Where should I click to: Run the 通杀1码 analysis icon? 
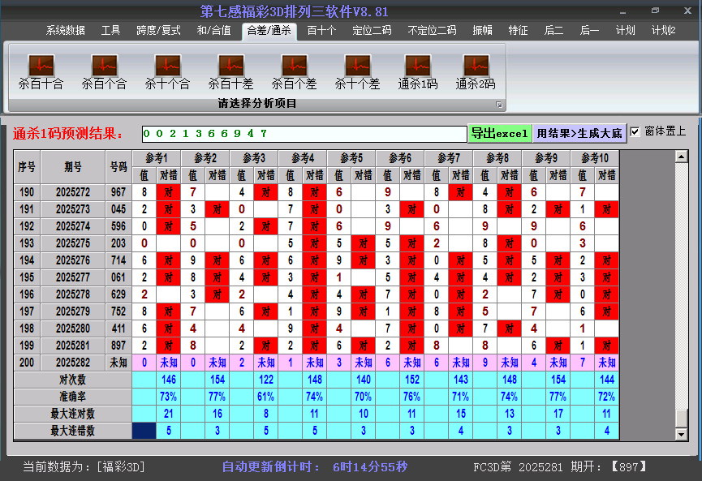418,67
